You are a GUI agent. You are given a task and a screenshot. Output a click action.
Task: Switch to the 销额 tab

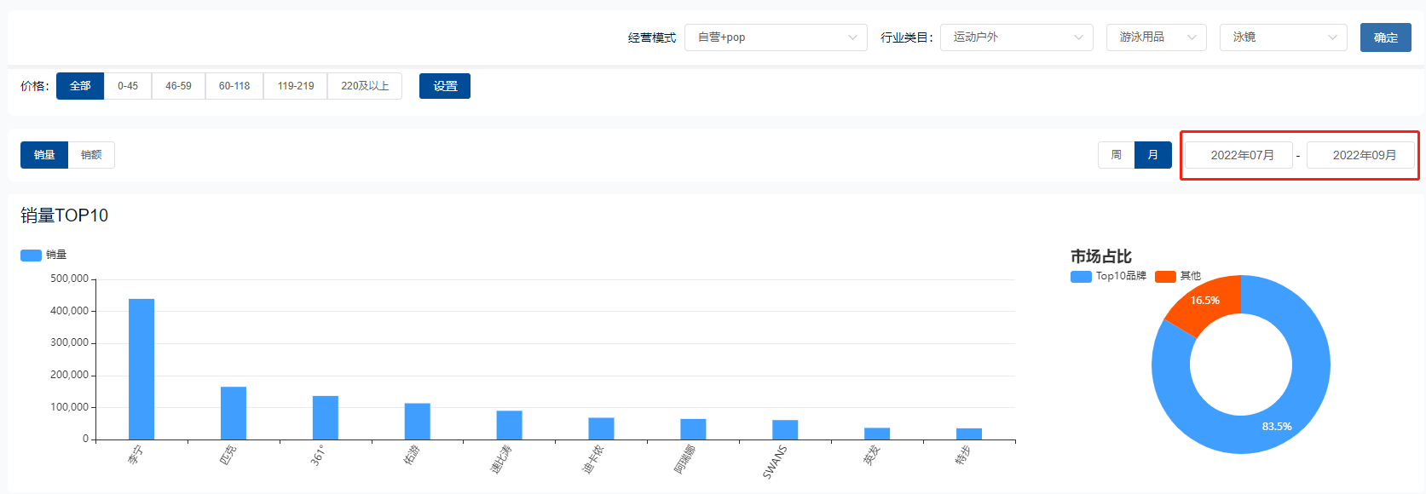pyautogui.click(x=91, y=155)
